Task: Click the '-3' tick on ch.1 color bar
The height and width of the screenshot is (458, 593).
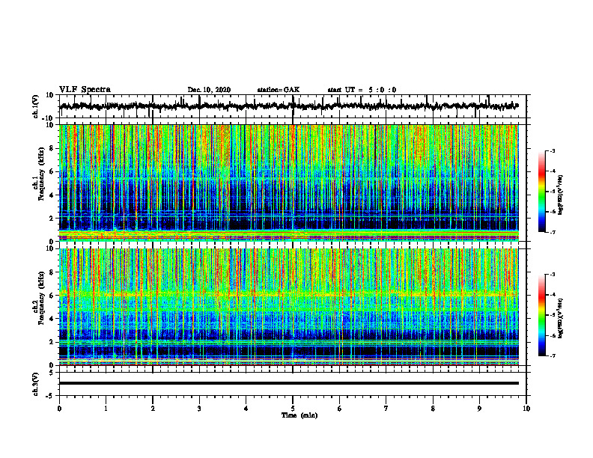Action: pyautogui.click(x=552, y=150)
